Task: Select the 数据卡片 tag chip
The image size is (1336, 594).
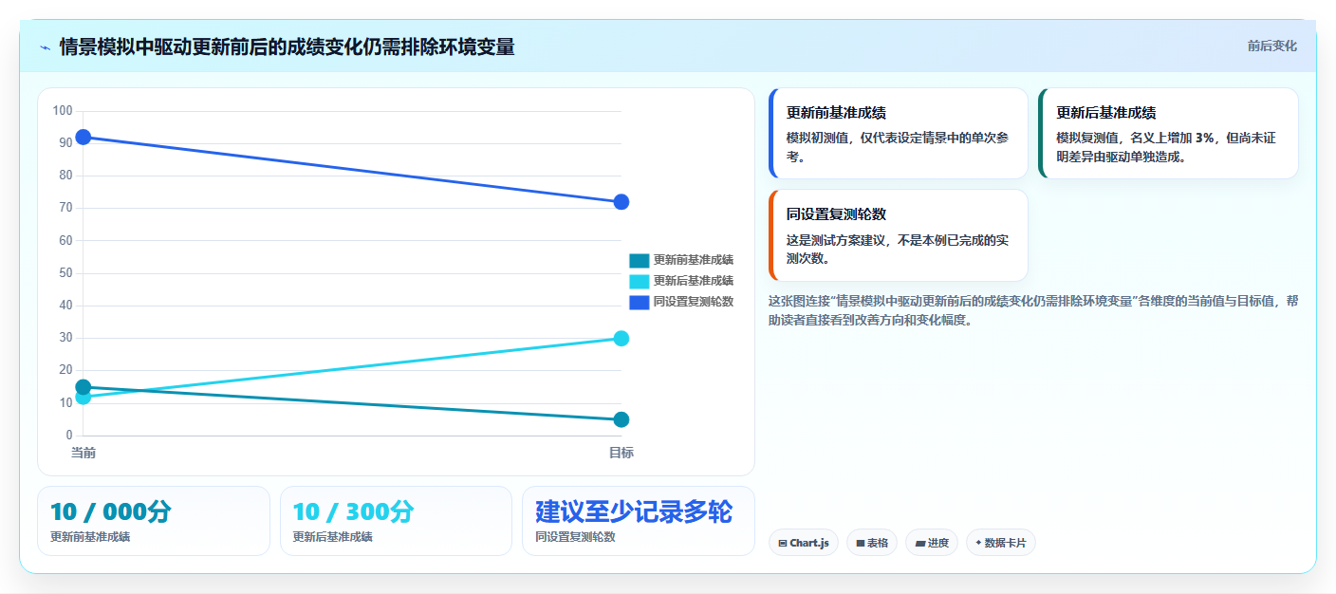Action: 1001,543
